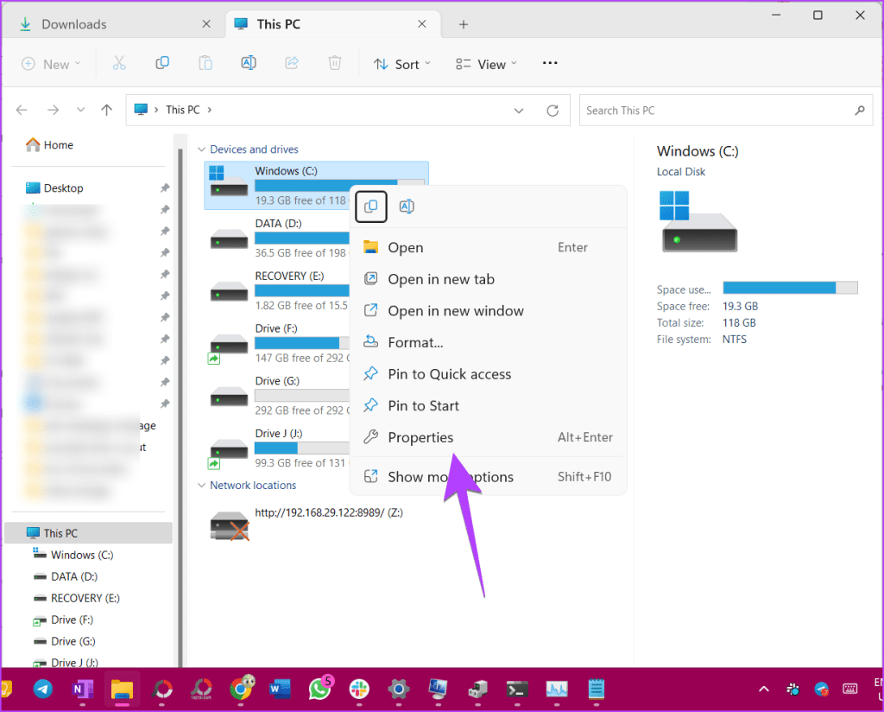Open the See more (three dots) menu
The image size is (884, 712).
click(x=550, y=64)
